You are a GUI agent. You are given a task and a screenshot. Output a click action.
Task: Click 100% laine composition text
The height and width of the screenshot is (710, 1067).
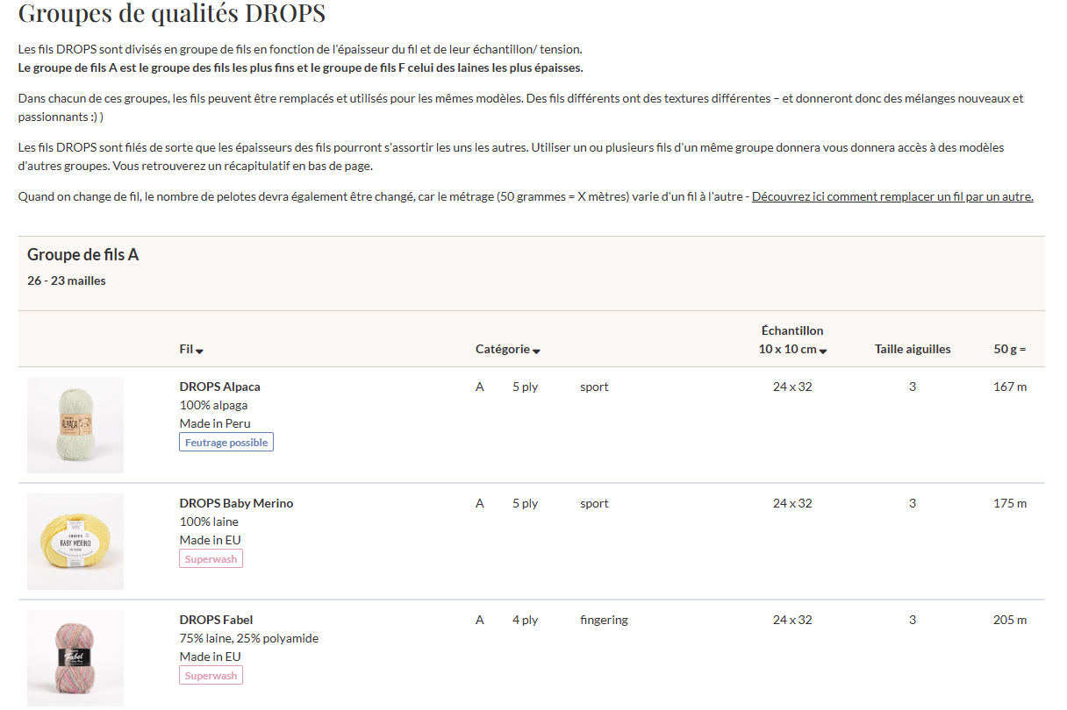click(209, 522)
